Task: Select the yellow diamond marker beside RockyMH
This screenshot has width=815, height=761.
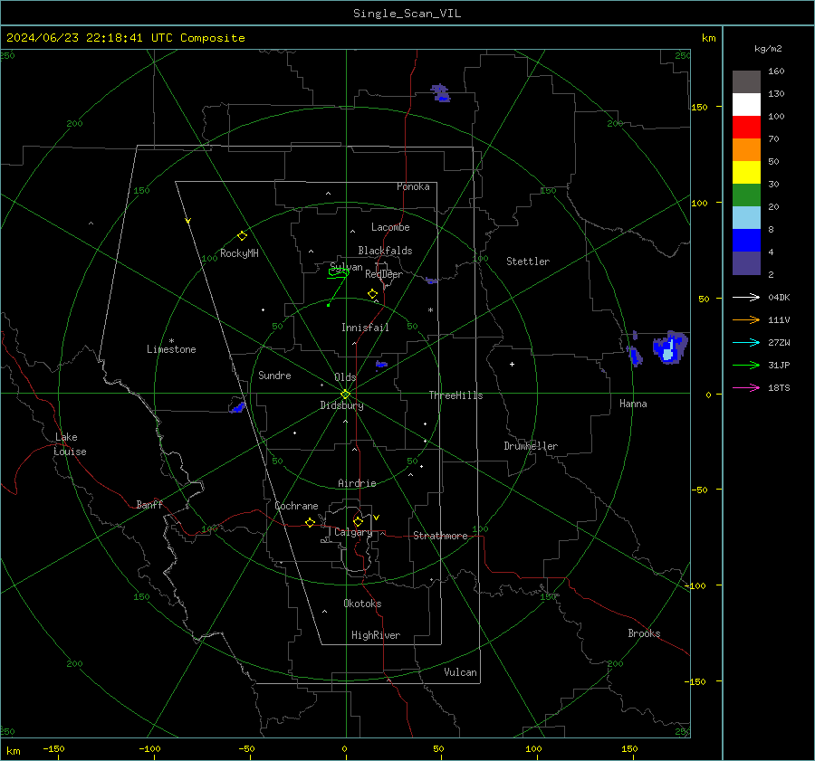Action: tap(242, 236)
